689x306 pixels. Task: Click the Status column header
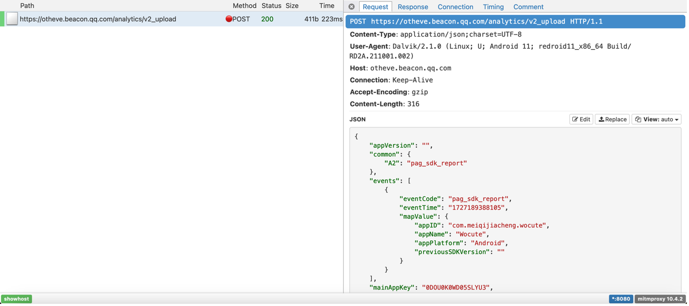point(271,6)
